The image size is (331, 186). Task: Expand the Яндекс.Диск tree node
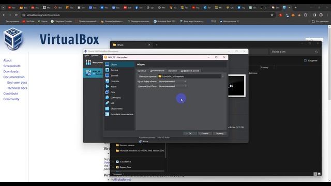(113, 167)
